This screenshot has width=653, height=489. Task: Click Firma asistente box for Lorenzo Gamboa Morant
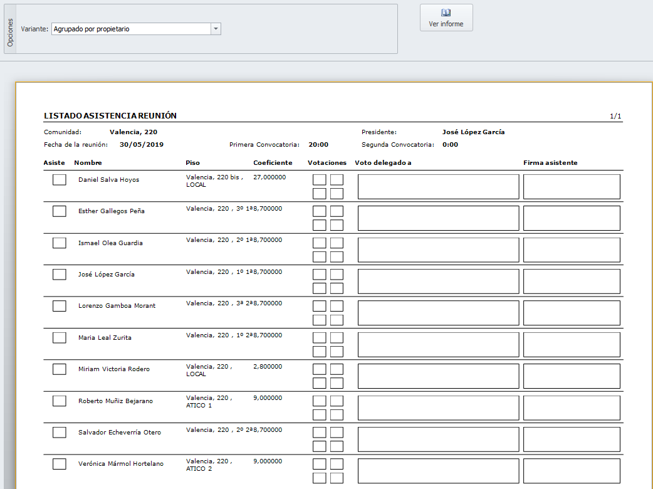coord(572,313)
